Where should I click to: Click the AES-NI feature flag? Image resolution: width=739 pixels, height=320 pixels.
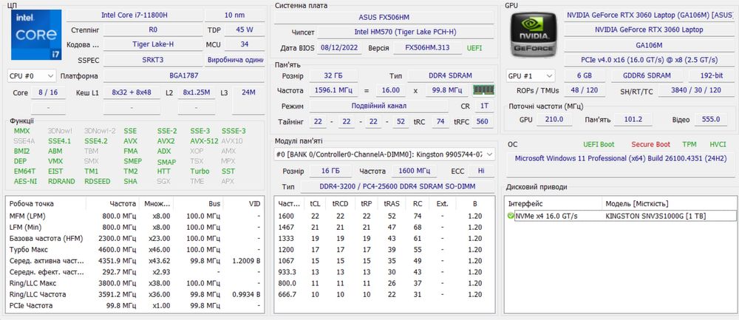click(24, 181)
